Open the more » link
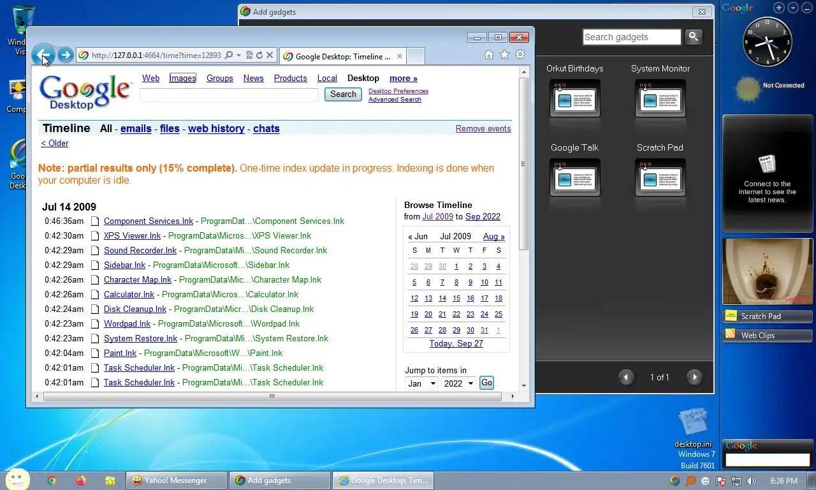Viewport: 816px width, 490px height. [403, 78]
